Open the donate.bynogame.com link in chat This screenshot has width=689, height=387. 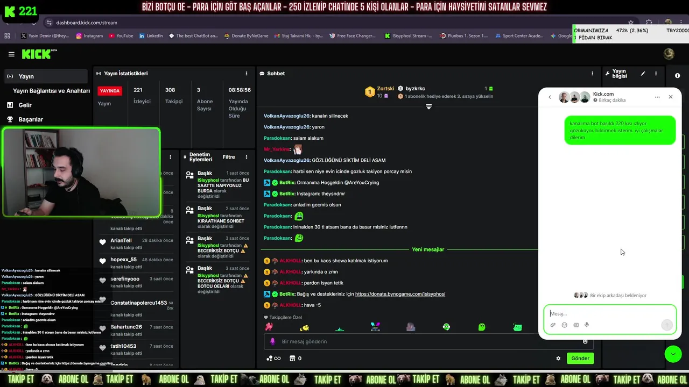click(x=400, y=294)
